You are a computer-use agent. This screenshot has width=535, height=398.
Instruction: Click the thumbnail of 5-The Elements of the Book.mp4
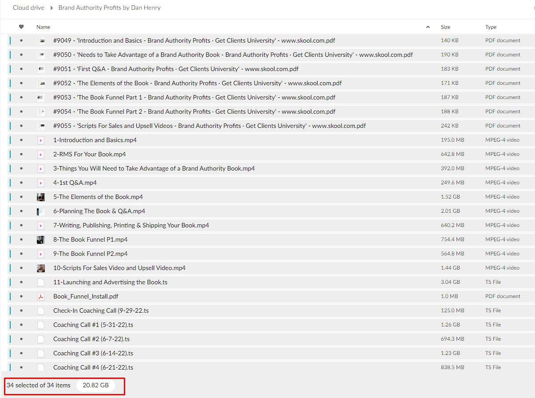click(41, 197)
